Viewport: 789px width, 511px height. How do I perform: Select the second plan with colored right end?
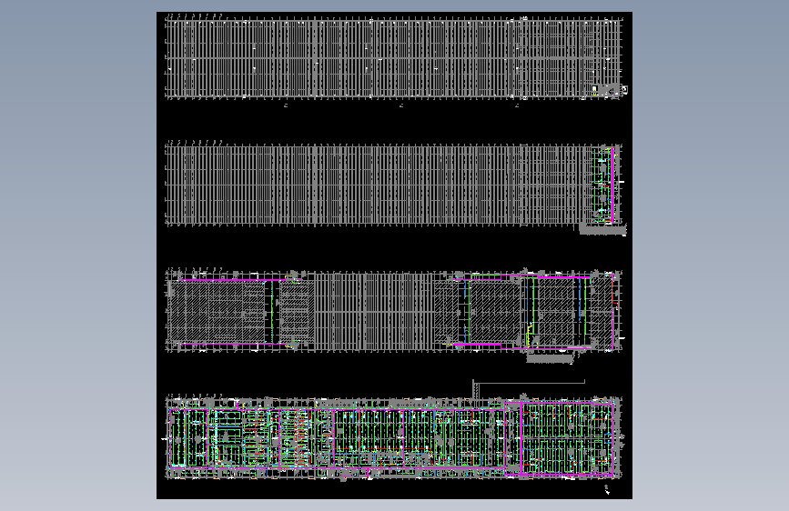click(396, 187)
